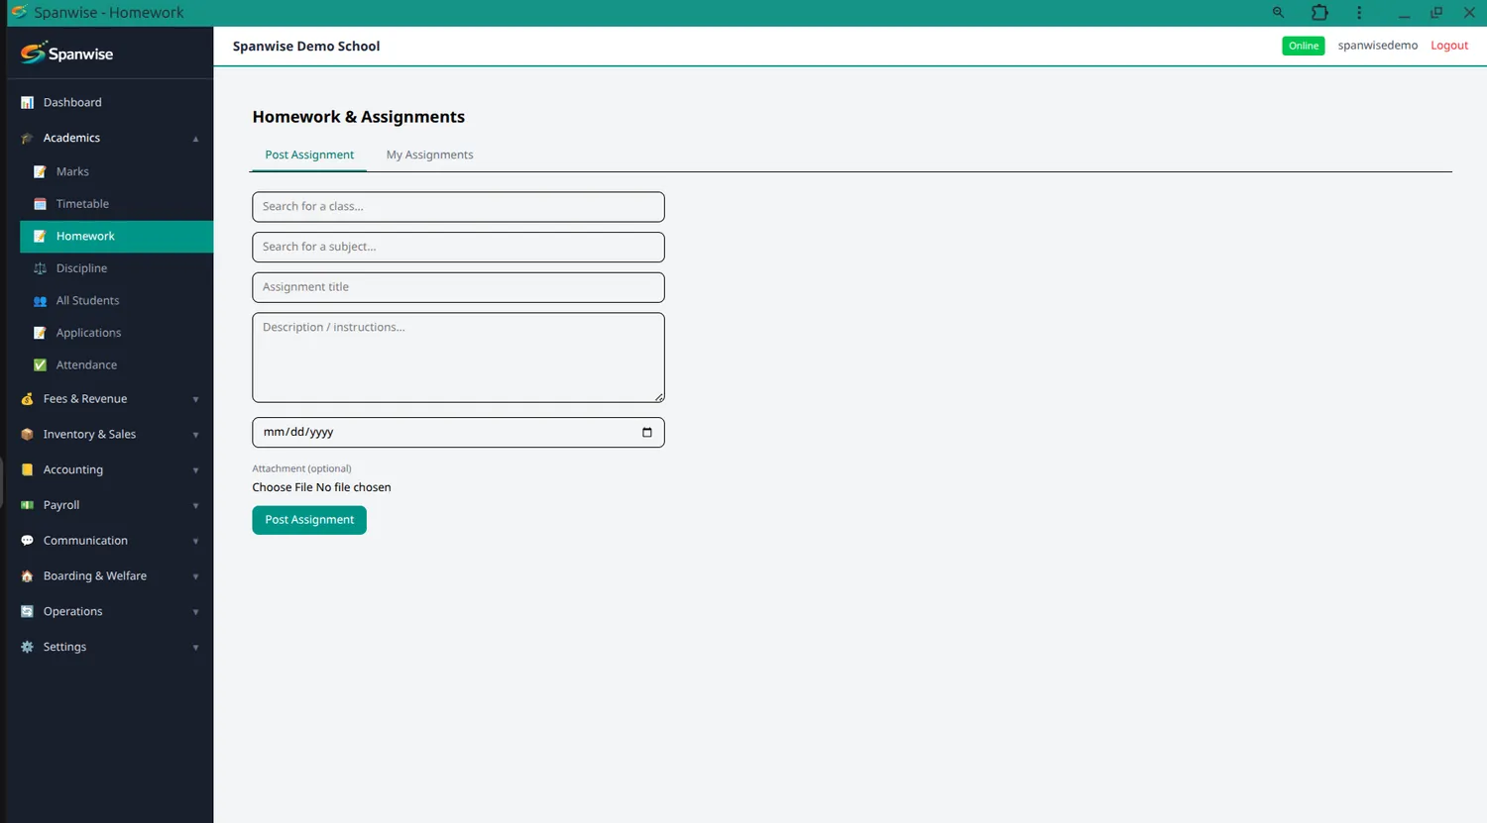
Task: Click the Dashboard chart icon
Action: (x=27, y=103)
